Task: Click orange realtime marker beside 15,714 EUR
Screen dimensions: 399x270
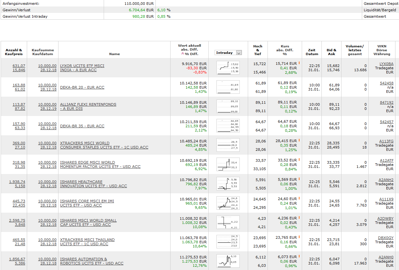Action: tap(299, 63)
